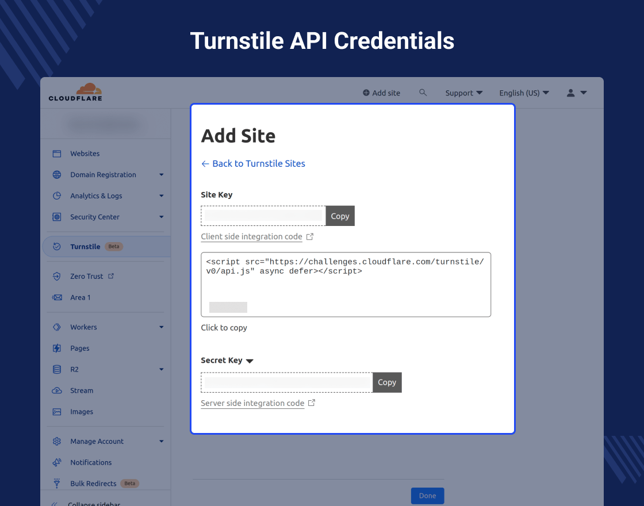Screen dimensions: 644x506
Task: Click the Notifications megaphone icon
Action: [57, 462]
